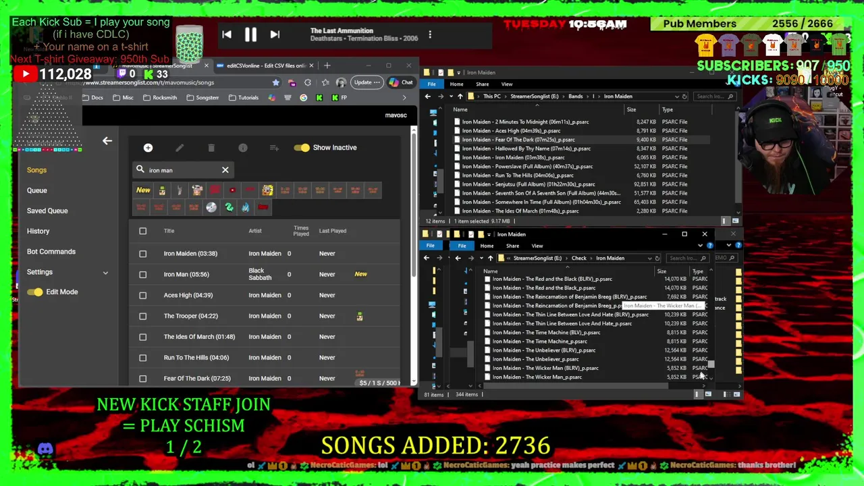The height and width of the screenshot is (486, 864).
Task: Go back with the songlist left arrow
Action: tap(107, 141)
